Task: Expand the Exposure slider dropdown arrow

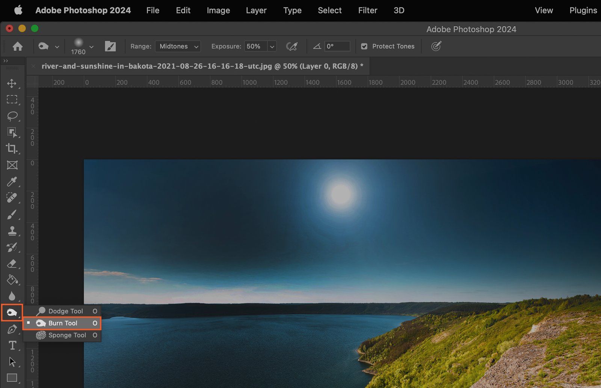Action: (x=272, y=47)
